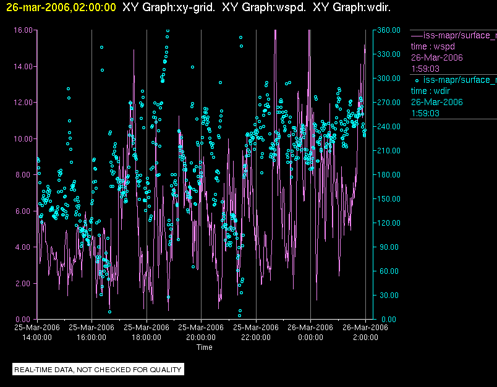
Task: Click the 16.00 label on left axis
Action: pos(23,30)
